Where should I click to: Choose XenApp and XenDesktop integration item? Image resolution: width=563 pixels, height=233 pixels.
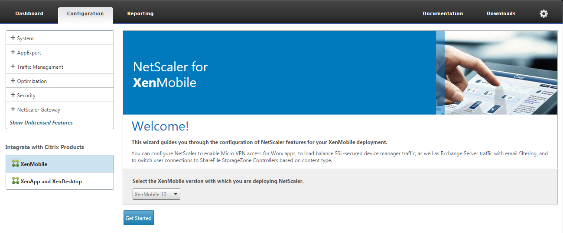click(51, 182)
